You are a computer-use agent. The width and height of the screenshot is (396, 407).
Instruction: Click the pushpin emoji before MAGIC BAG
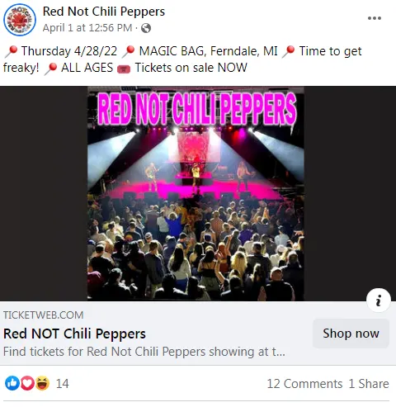pos(128,51)
